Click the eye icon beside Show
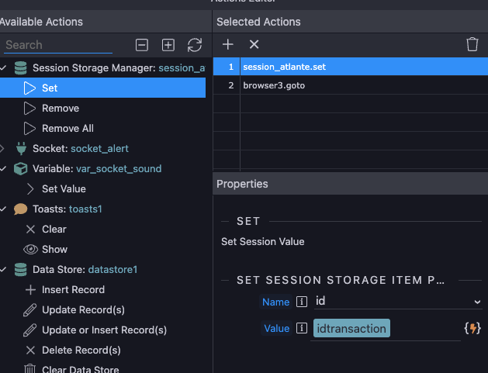 tap(30, 249)
